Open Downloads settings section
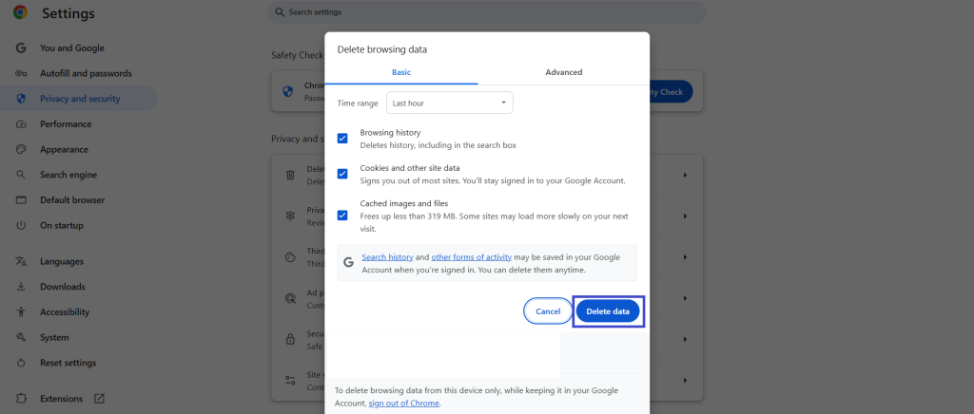This screenshot has width=974, height=414. click(63, 287)
